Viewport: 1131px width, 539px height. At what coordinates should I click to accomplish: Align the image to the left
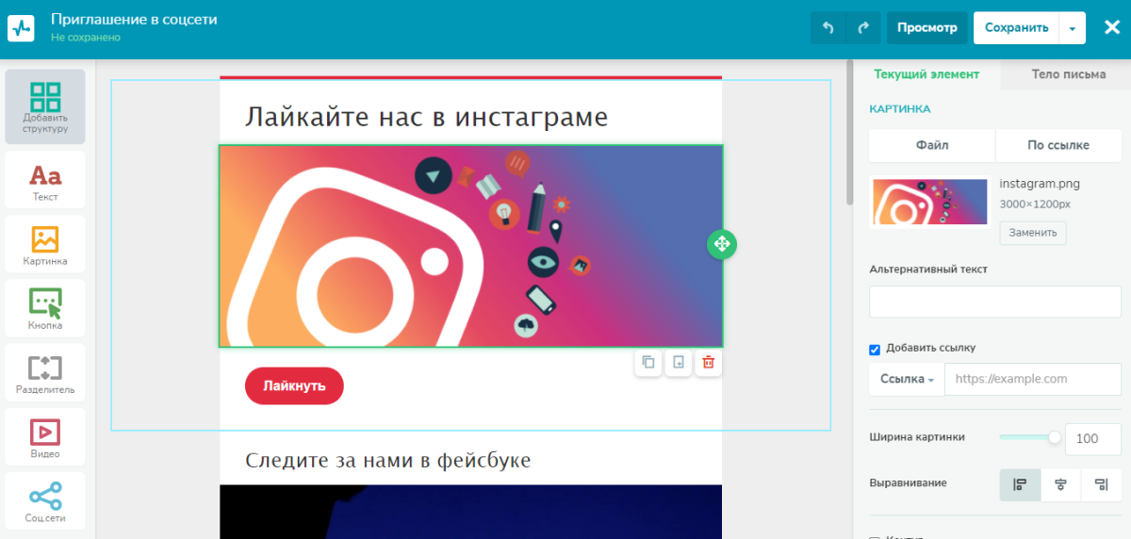pyautogui.click(x=1020, y=484)
